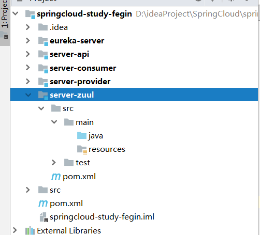Expand External Libraries node

point(15,230)
